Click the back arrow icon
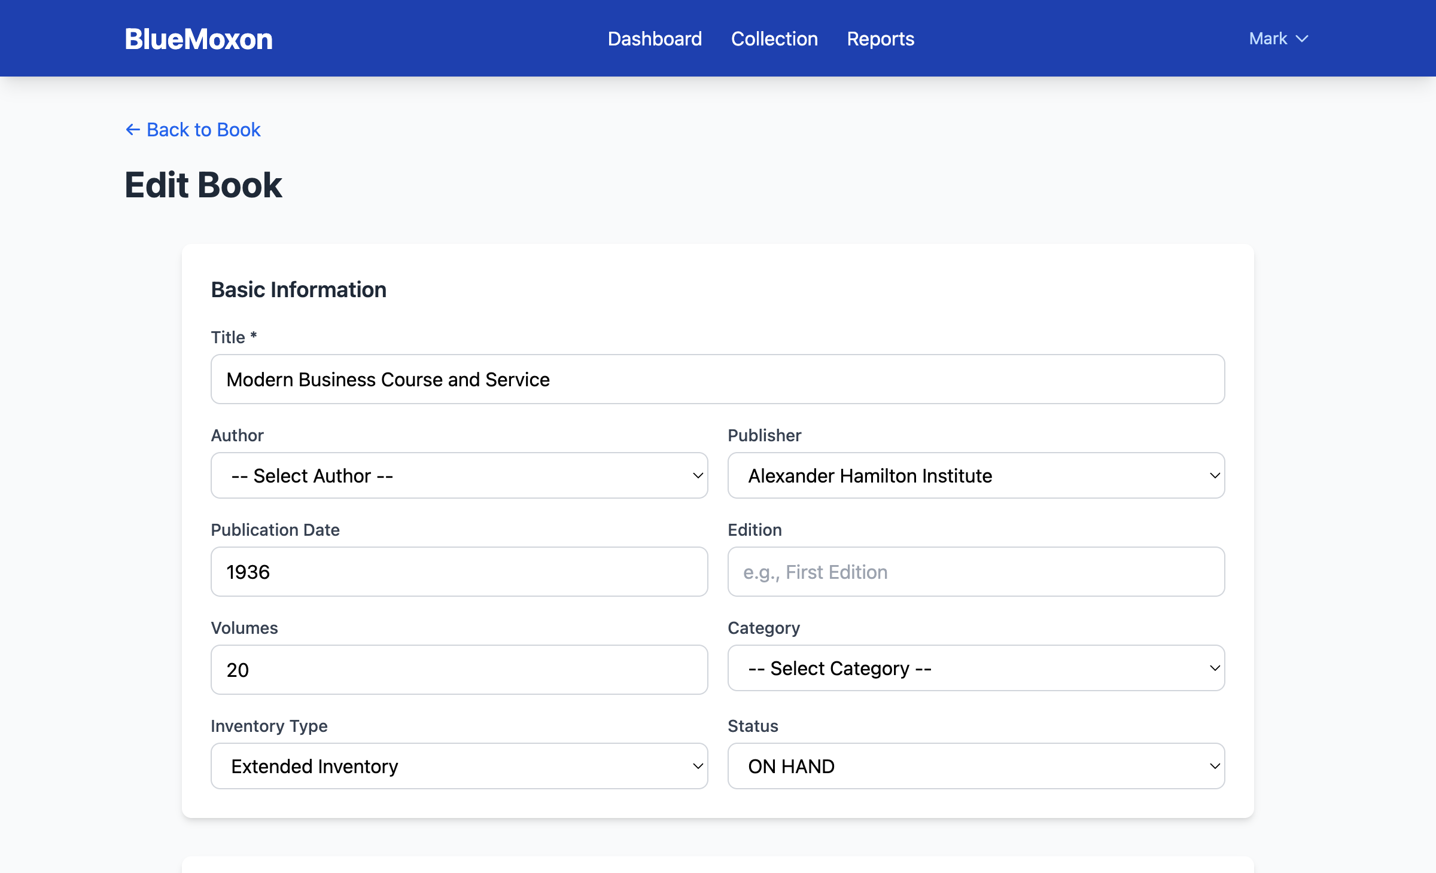 click(132, 130)
